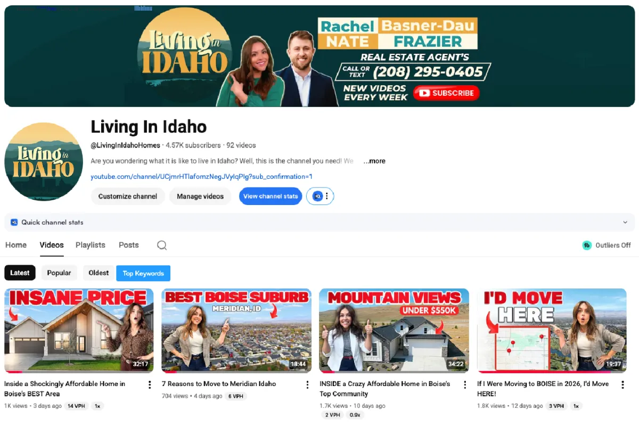Open Manage videos

point(200,196)
